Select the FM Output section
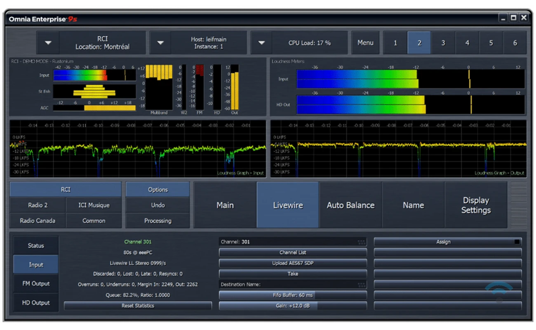 (36, 284)
